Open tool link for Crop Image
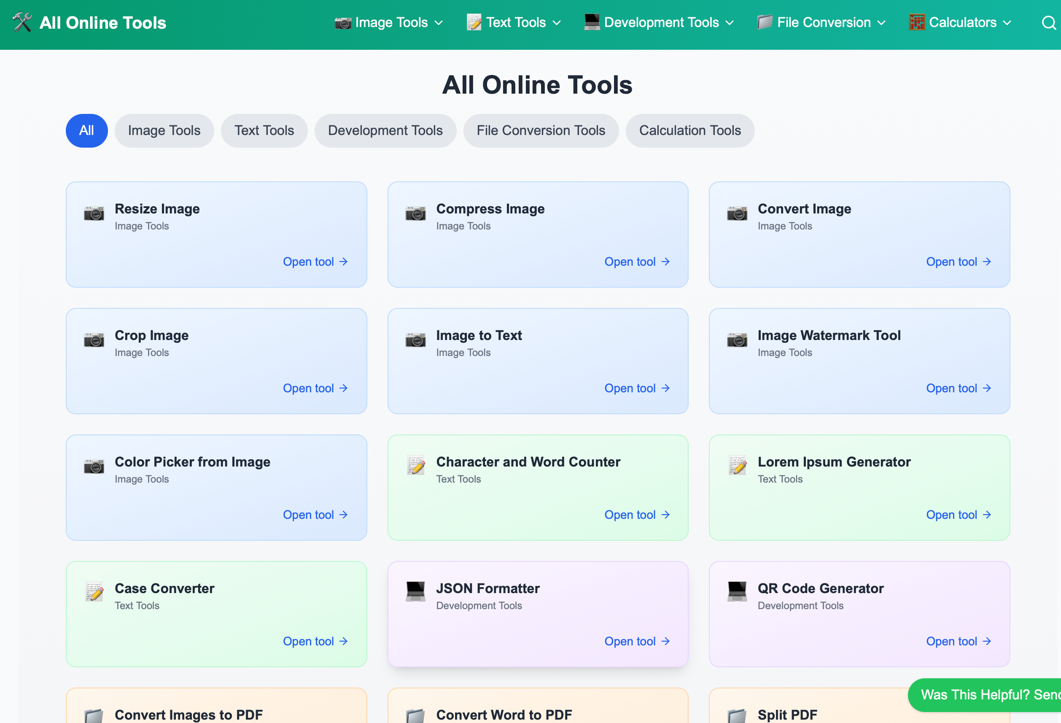Screen dimensions: 1061x723 (x=315, y=388)
